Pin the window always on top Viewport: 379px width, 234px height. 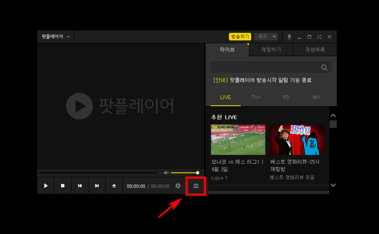coord(289,37)
